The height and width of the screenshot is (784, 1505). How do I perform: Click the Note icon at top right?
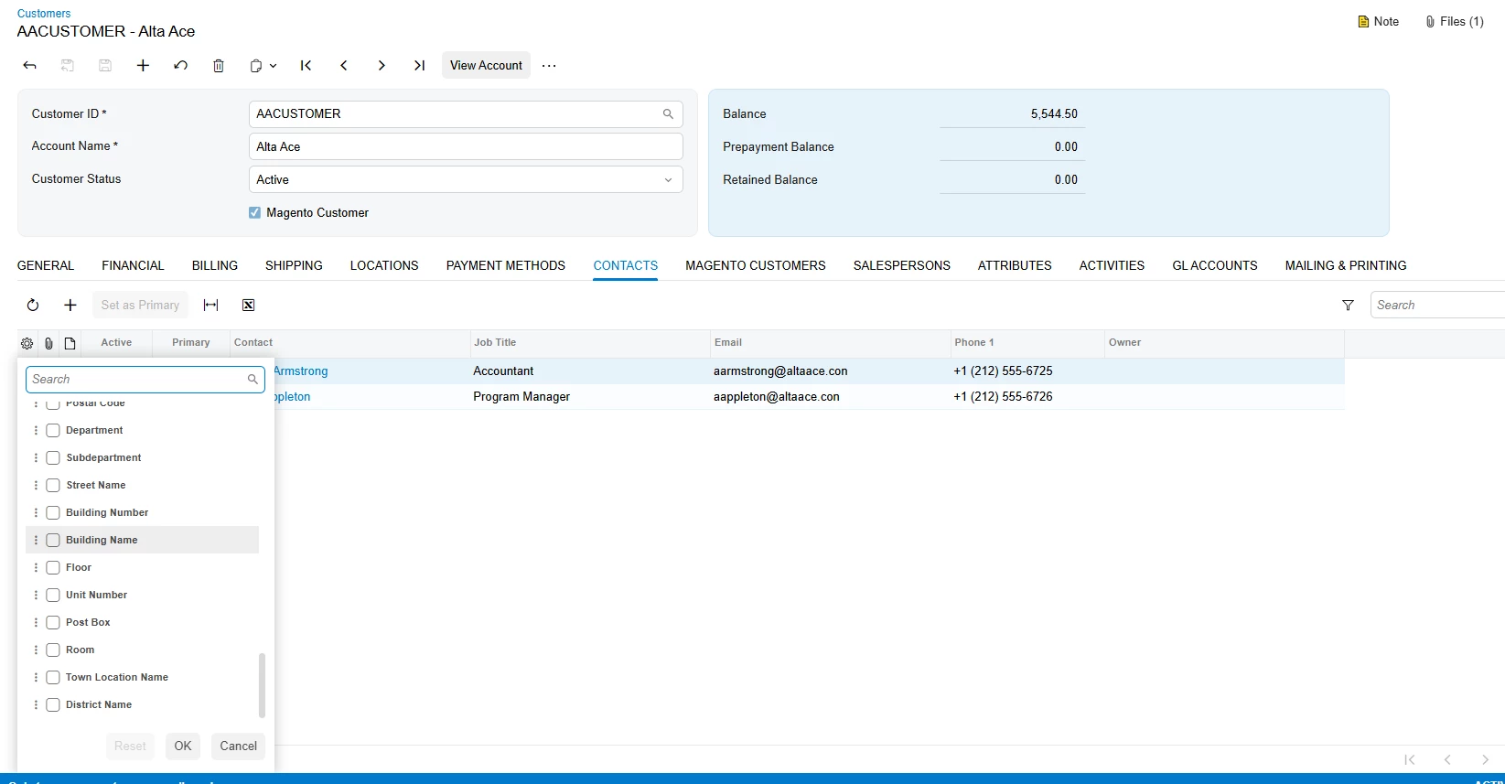[1379, 22]
